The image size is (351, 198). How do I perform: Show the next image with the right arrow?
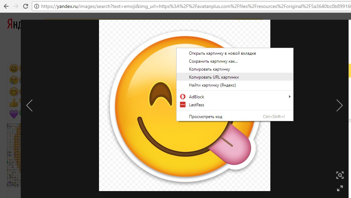pos(339,105)
